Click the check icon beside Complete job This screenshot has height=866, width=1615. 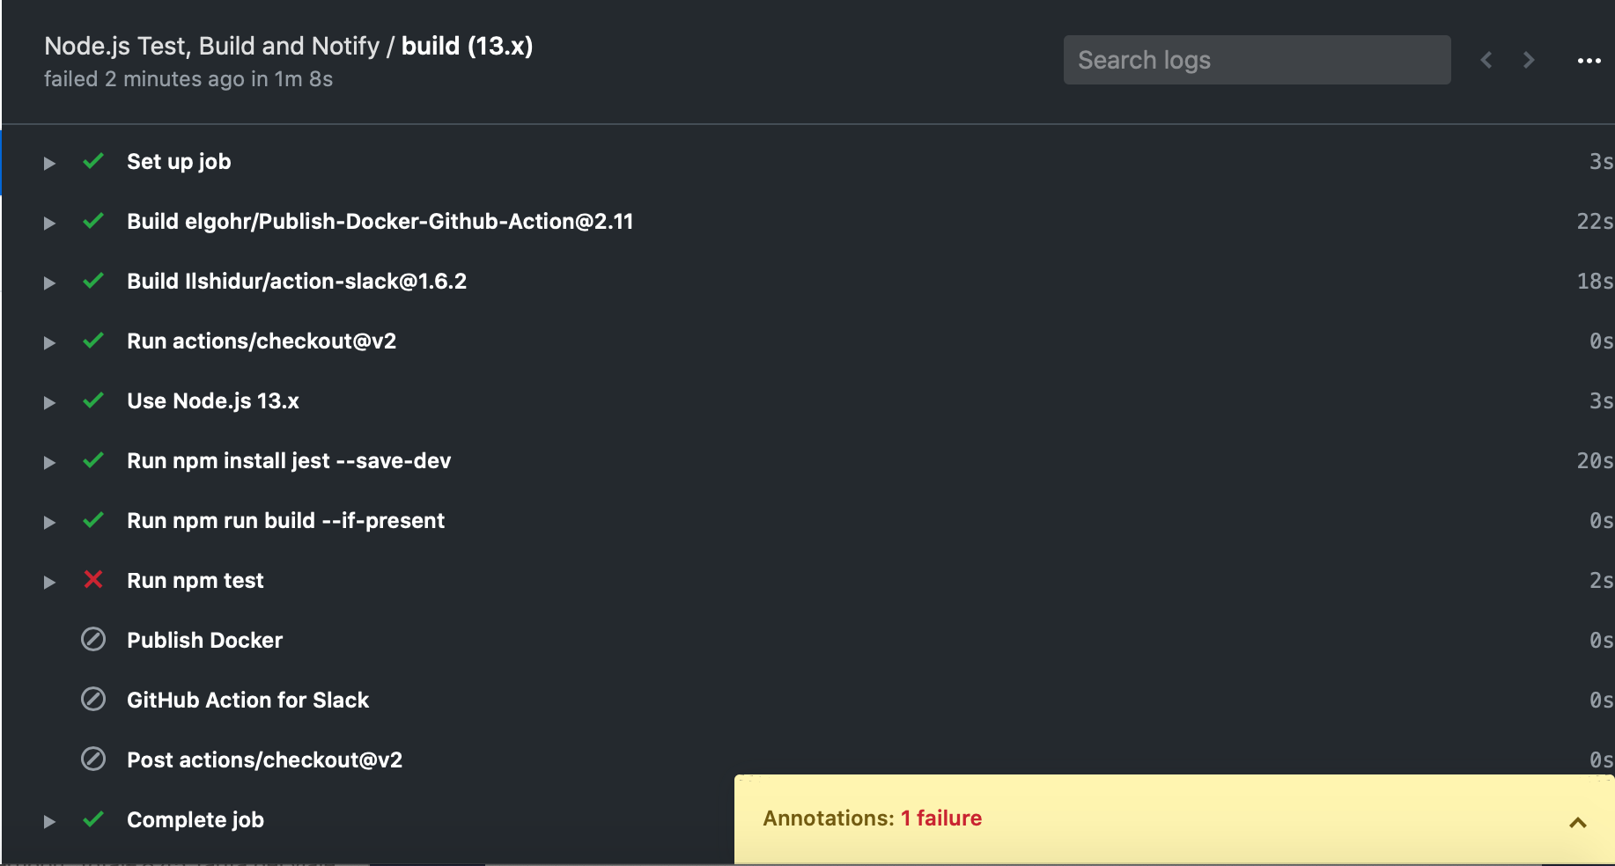92,819
